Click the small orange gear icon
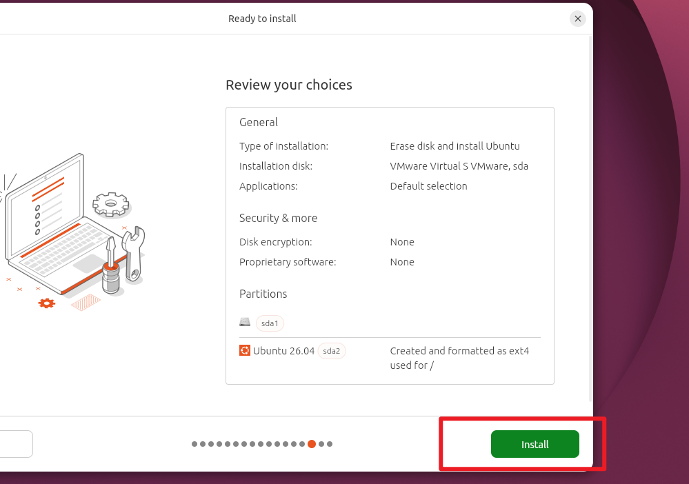The image size is (689, 484). 47,303
